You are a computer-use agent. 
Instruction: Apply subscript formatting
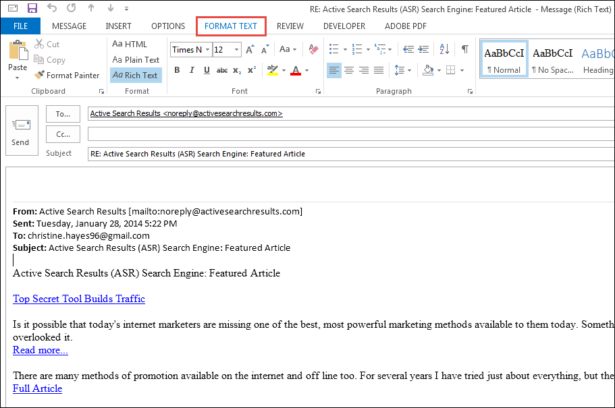coord(237,70)
